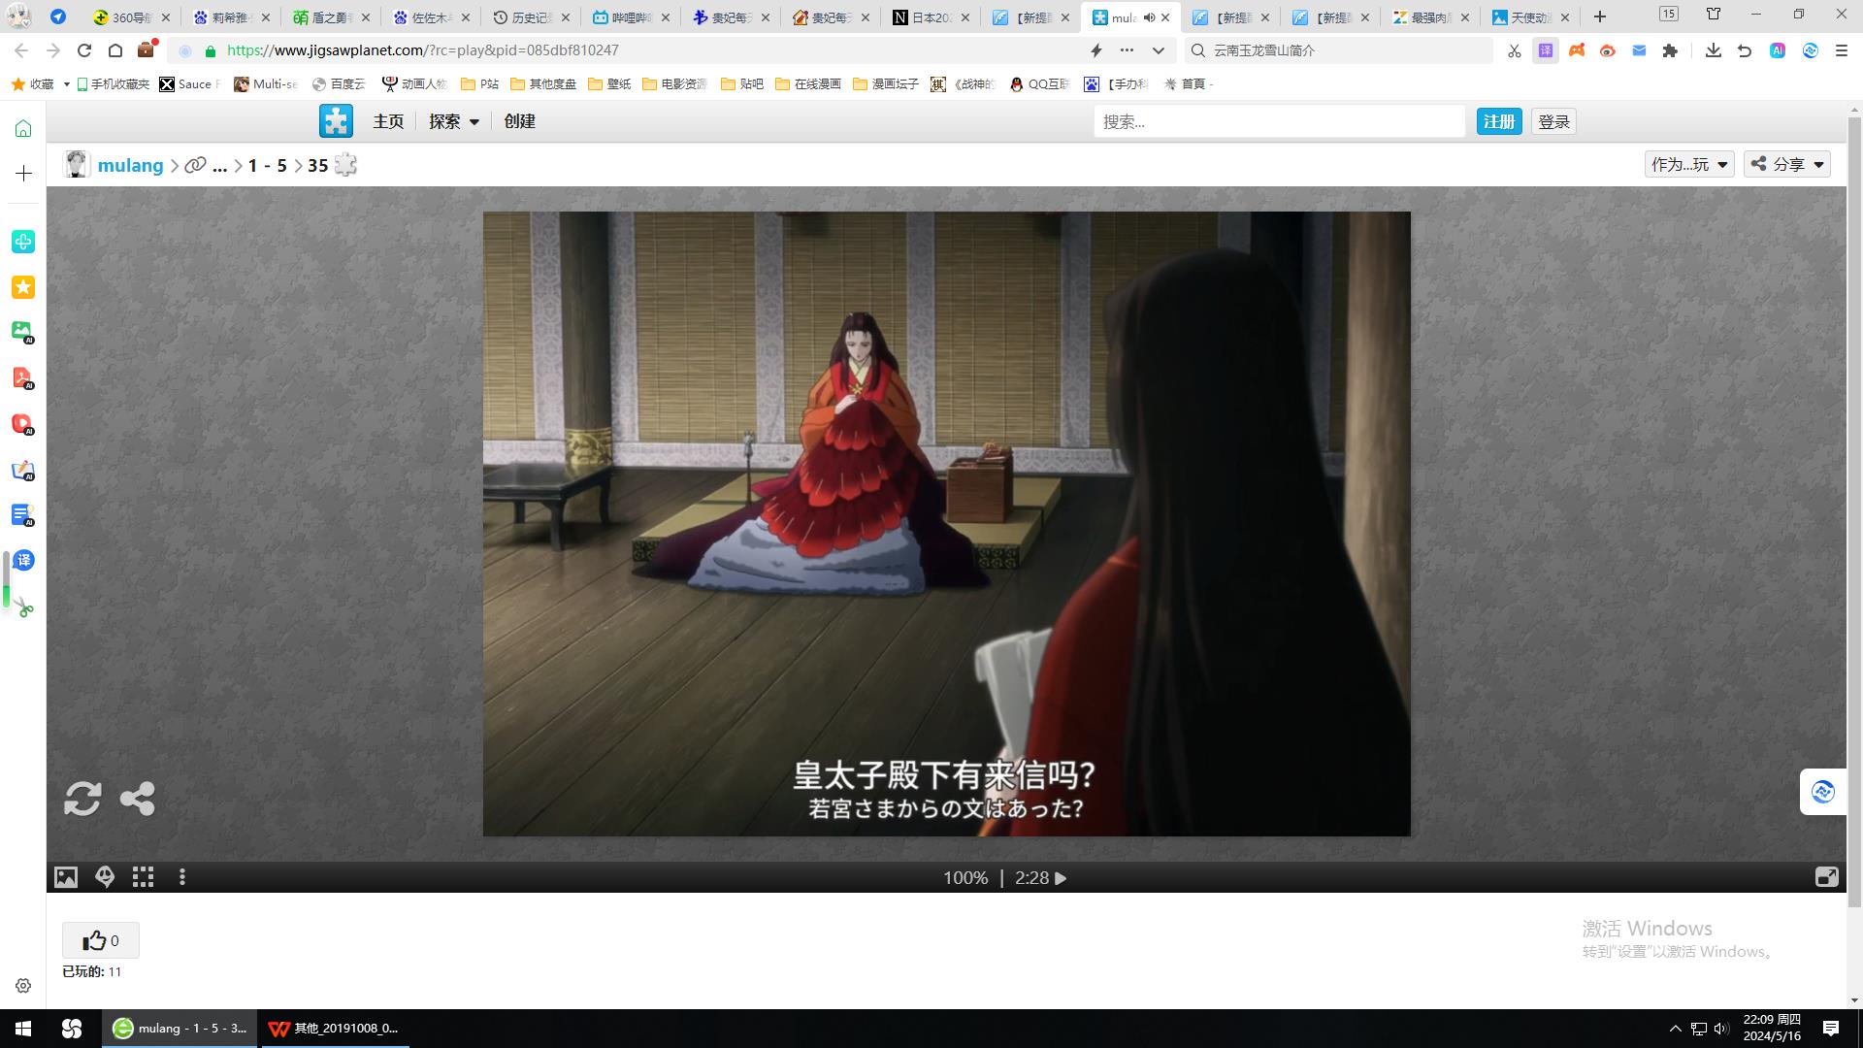
Task: Open the mulang user profile link
Action: [130, 165]
